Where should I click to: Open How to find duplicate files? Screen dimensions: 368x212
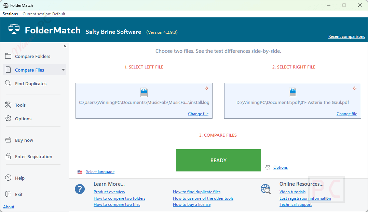(197, 192)
